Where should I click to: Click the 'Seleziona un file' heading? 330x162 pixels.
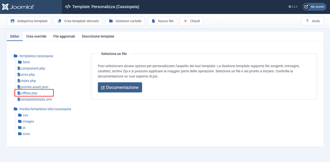coord(114,54)
